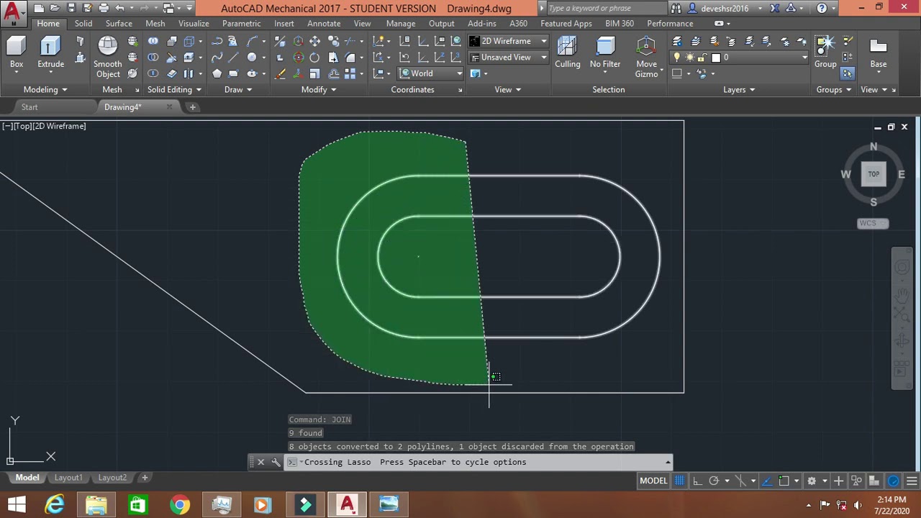Click the solid Union icon

click(x=153, y=41)
